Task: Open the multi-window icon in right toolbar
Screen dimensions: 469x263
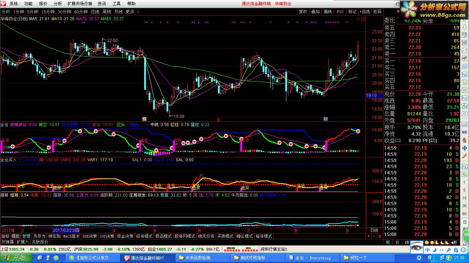Action: coord(465,67)
